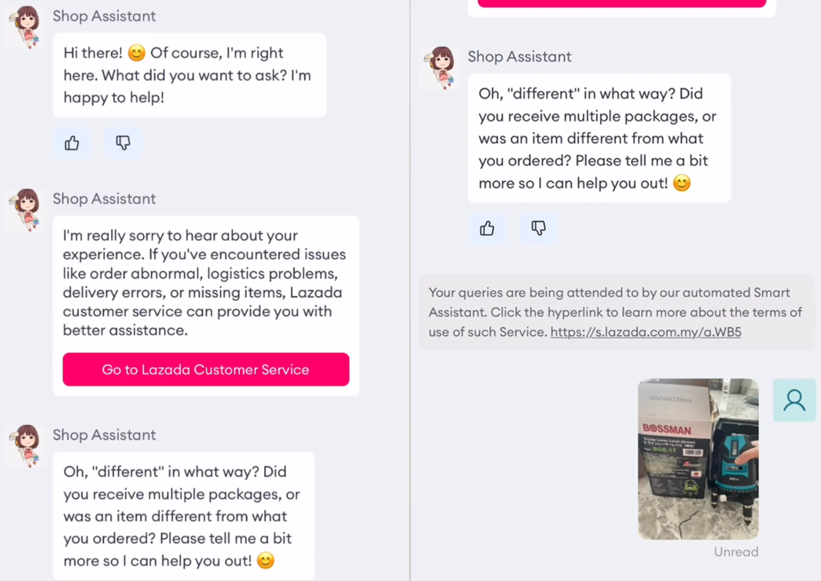Screen dimensions: 821x581
Task: Open the user profile icon beside the sent photo
Action: (794, 400)
